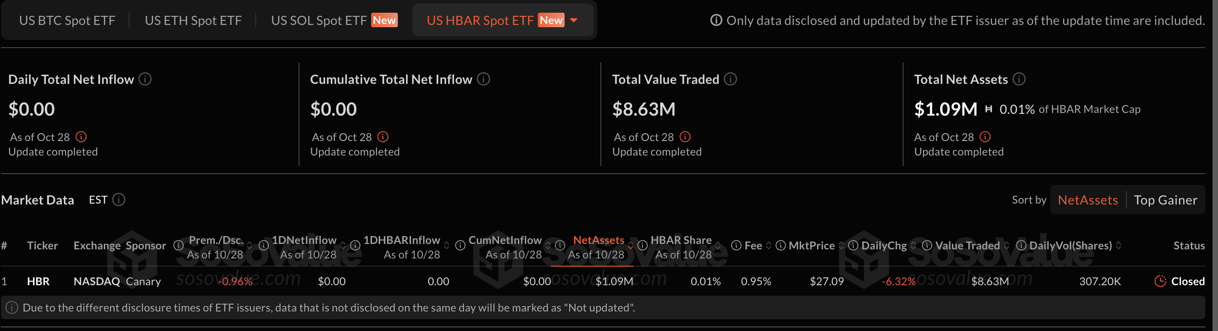Expand the US HBAR Spot ETF dropdown arrow

coord(574,20)
